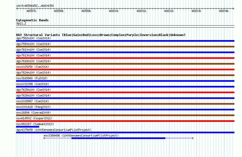The width and height of the screenshot is (242, 157).
Task: Select the short blue nsv982267 bar
Action: pos(28,127)
